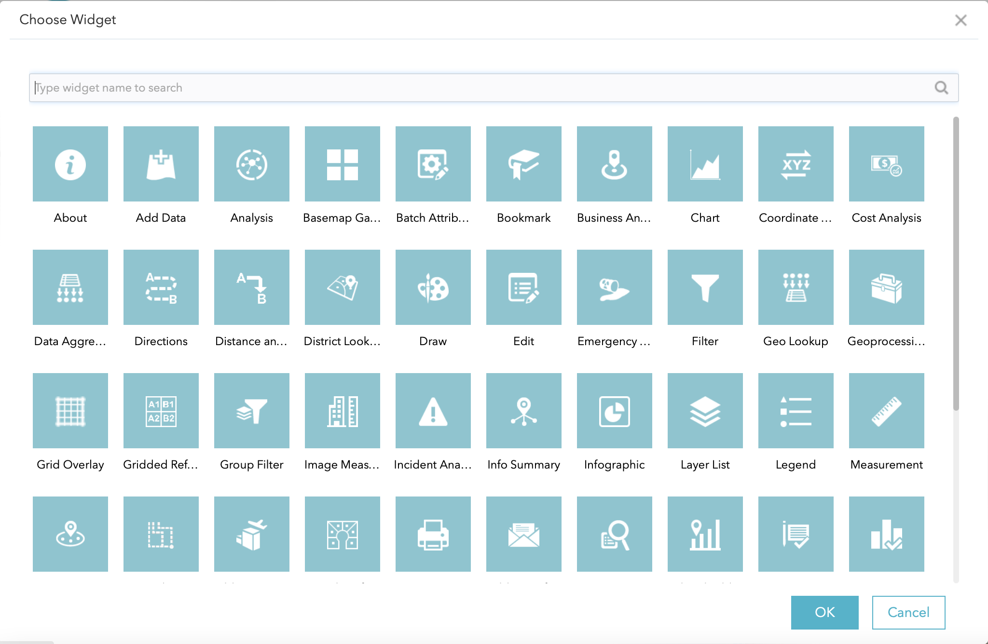
Task: Pick the Measurement ruler widget
Action: pos(887,411)
